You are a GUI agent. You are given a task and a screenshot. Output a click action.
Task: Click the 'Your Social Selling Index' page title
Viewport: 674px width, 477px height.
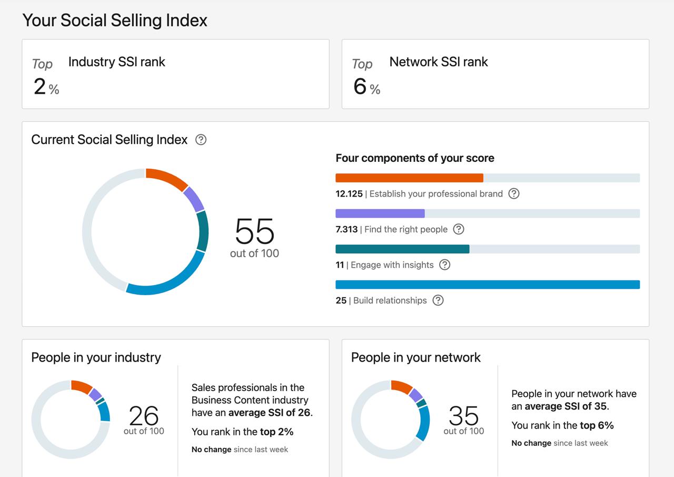115,21
